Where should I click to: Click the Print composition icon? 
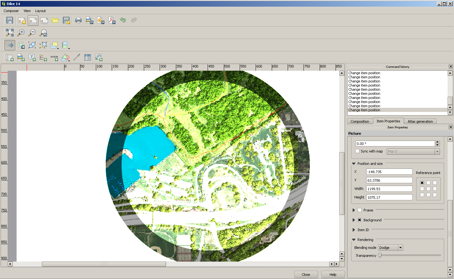(78, 21)
